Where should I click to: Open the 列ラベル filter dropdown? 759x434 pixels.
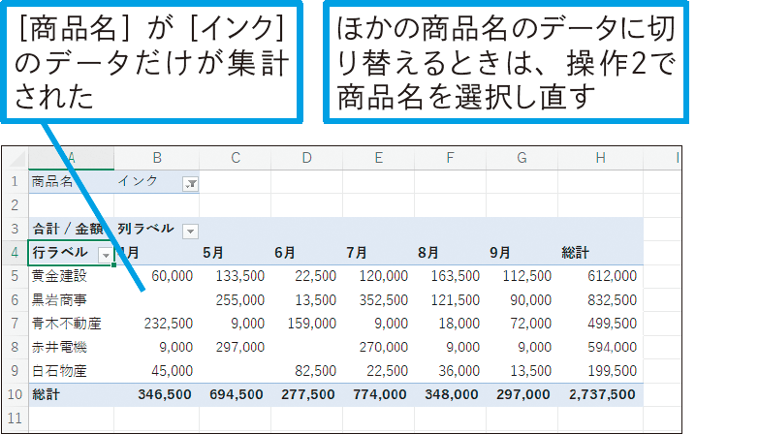pyautogui.click(x=190, y=230)
